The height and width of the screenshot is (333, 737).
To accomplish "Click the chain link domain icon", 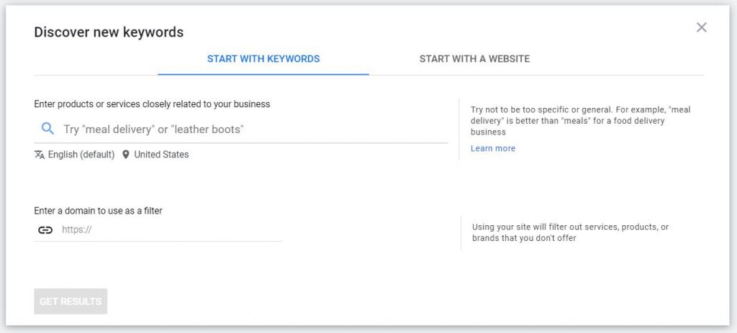I will click(45, 230).
